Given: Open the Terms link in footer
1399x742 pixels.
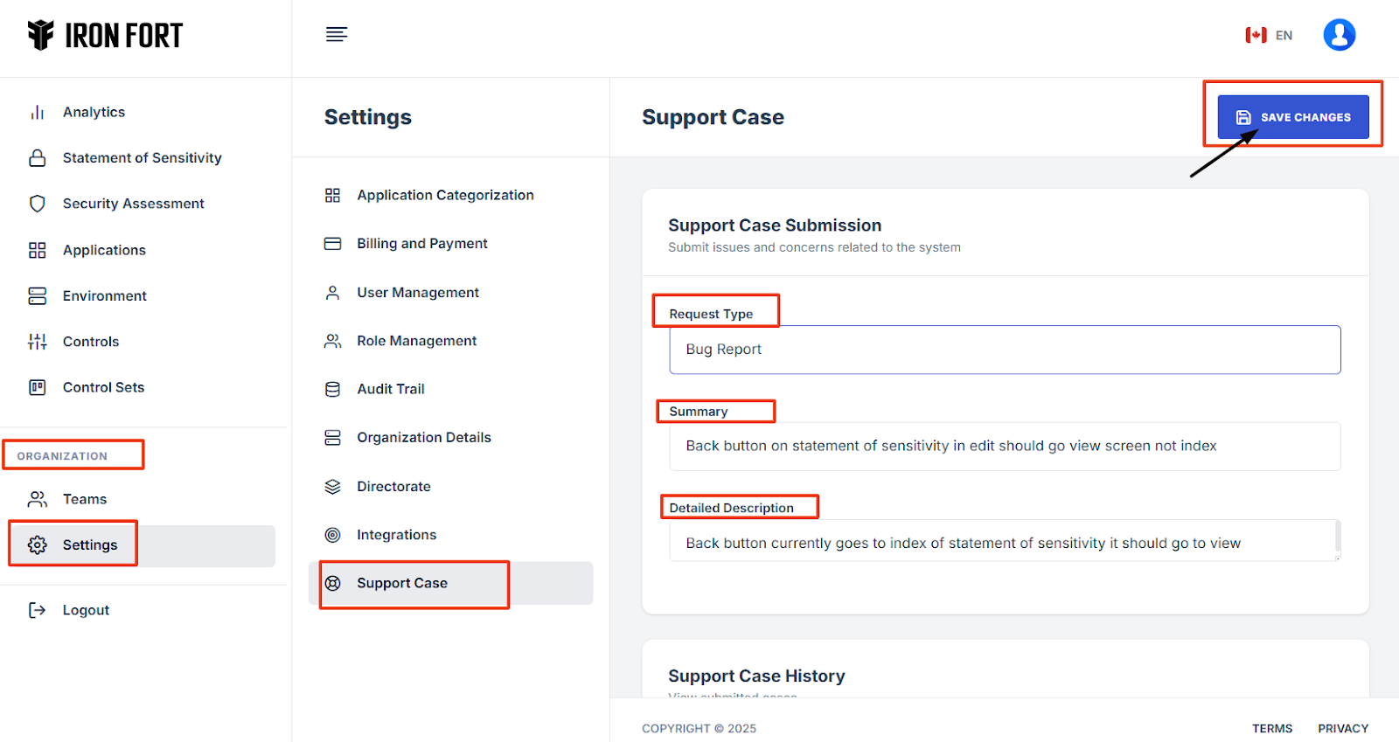Looking at the screenshot, I should click(x=1271, y=728).
